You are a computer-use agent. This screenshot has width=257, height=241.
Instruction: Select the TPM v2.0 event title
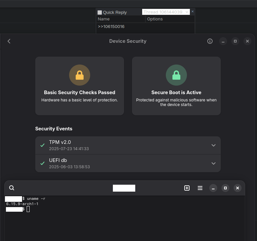(x=60, y=142)
